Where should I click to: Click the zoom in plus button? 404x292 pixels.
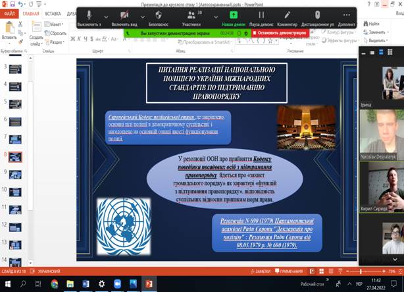tap(384, 271)
